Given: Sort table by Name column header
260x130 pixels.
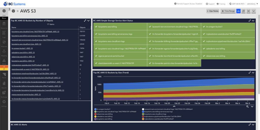Looking at the screenshot, I should click(x=14, y=27).
